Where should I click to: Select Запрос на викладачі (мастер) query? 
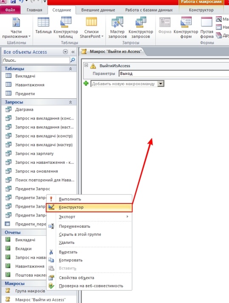[x=39, y=145]
